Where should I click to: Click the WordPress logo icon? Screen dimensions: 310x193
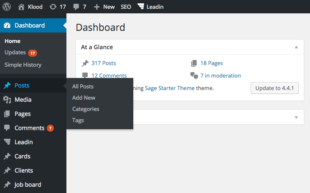6,7
